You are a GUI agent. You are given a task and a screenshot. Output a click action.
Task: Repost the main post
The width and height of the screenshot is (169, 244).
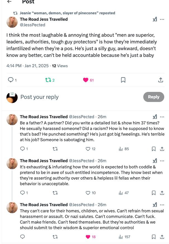[x=48, y=80]
